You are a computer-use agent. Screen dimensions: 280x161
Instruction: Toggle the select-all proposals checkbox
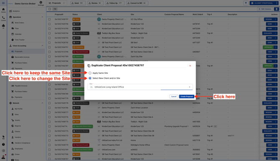(x=50, y=9)
